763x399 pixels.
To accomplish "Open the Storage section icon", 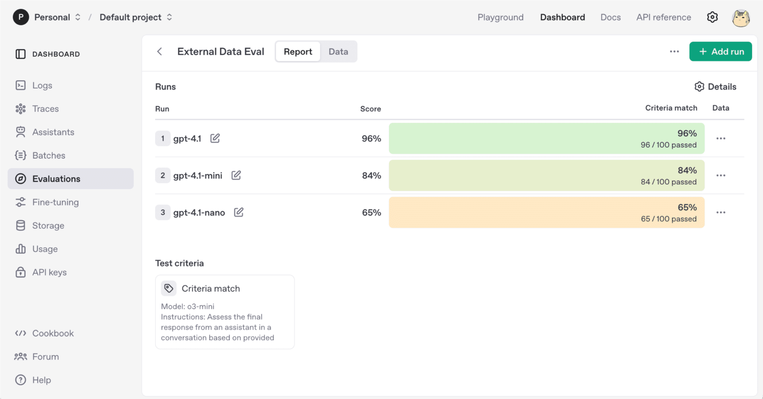I will pos(21,225).
